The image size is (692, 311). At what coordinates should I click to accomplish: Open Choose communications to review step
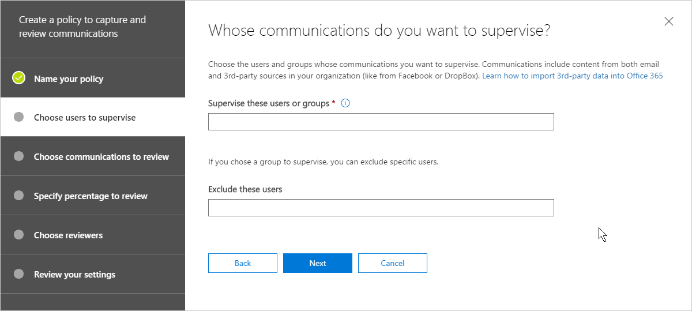click(x=101, y=157)
